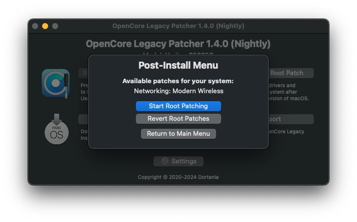Return to Main Menu
Image resolution: width=357 pixels, height=222 pixels.
[x=178, y=134]
